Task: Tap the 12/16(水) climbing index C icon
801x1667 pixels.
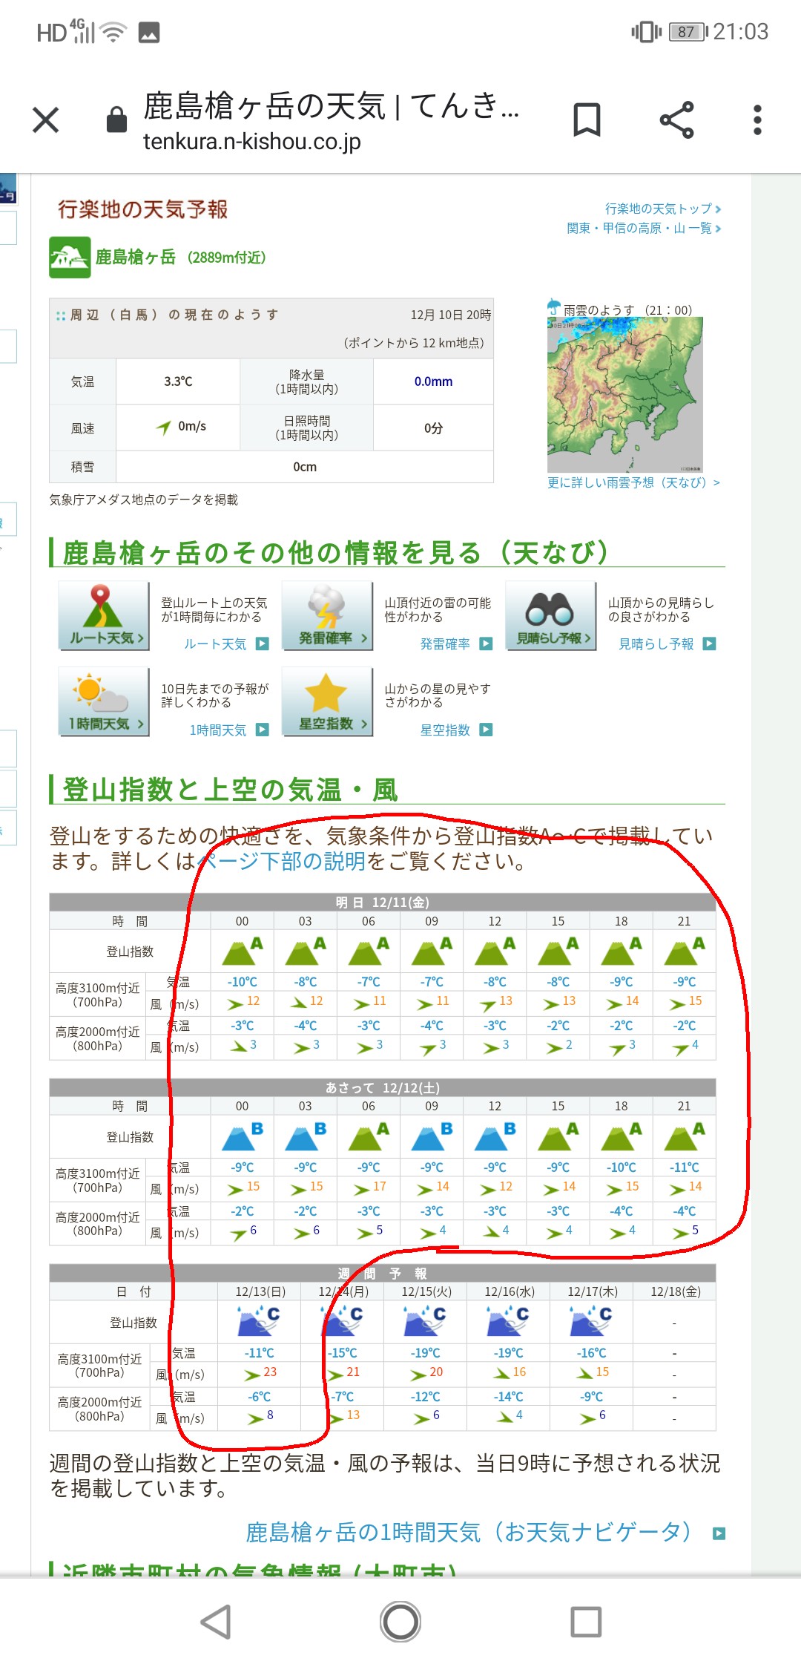Action: (508, 1322)
